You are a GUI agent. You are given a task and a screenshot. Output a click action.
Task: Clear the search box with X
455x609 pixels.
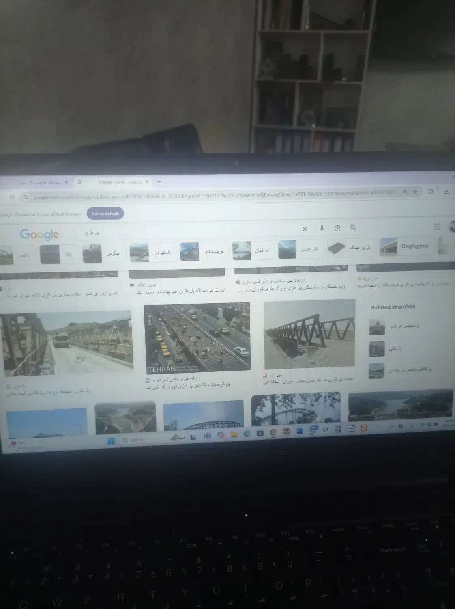click(x=305, y=229)
